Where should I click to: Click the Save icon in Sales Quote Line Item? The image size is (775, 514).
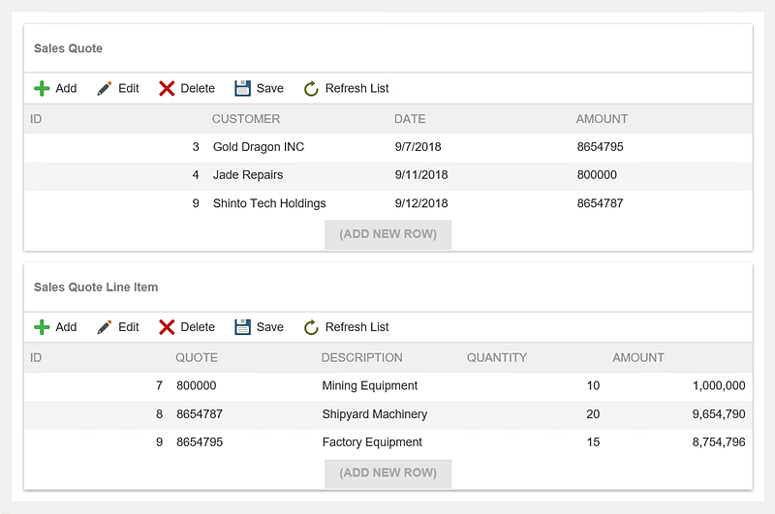click(242, 327)
